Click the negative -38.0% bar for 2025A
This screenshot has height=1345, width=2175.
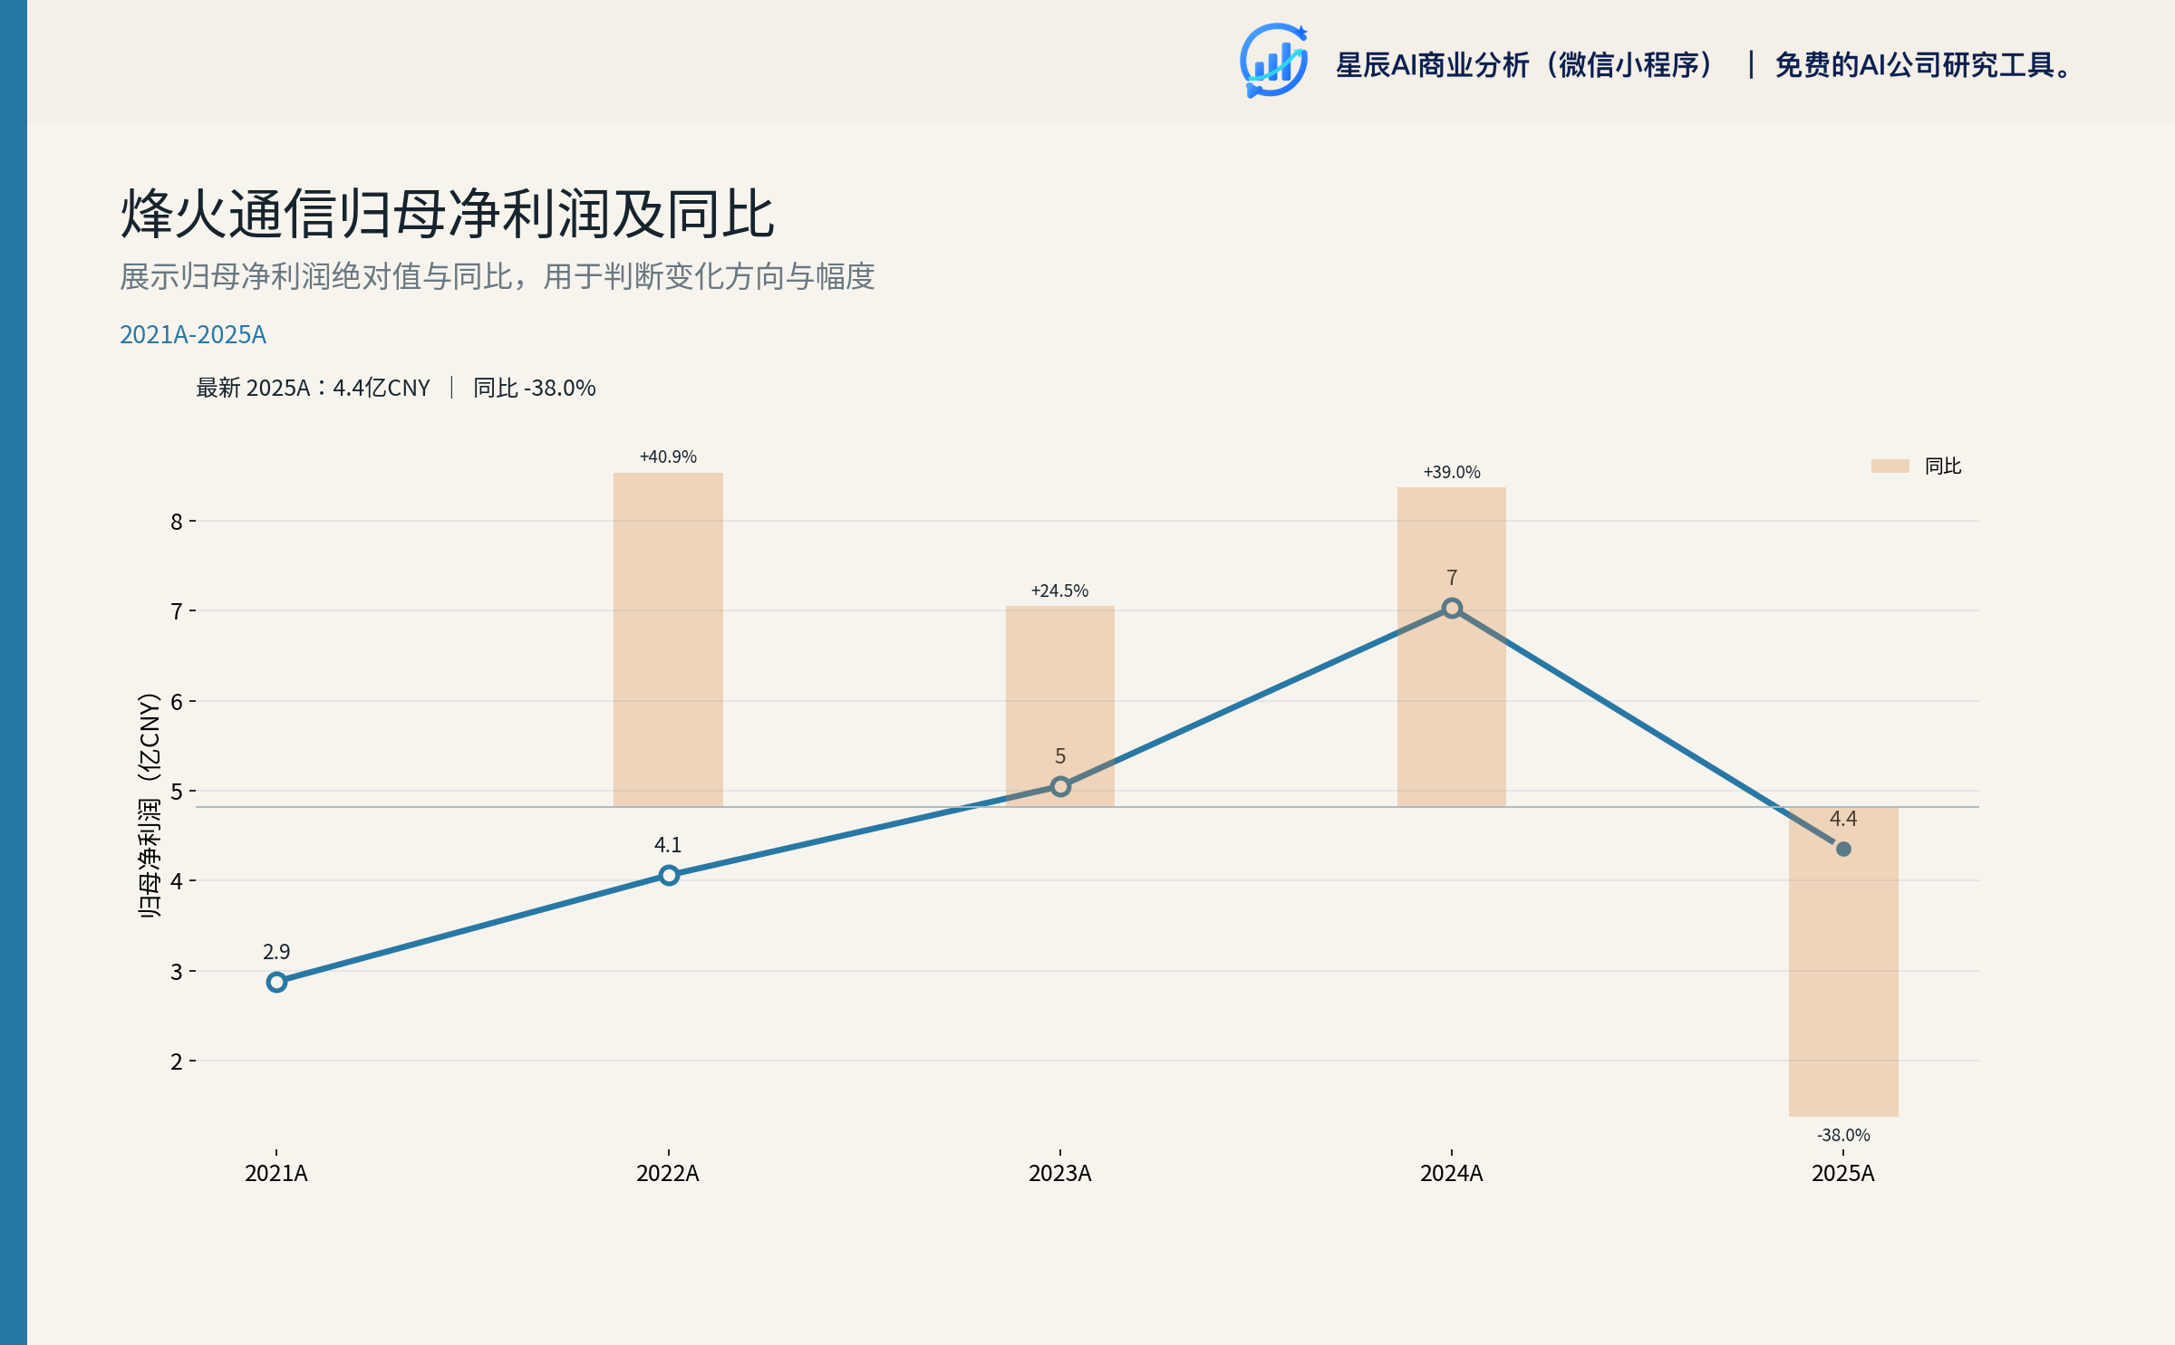(x=1843, y=961)
